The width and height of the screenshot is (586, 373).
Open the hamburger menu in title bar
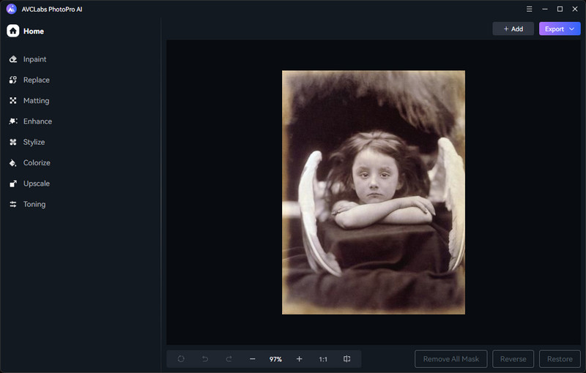(529, 9)
